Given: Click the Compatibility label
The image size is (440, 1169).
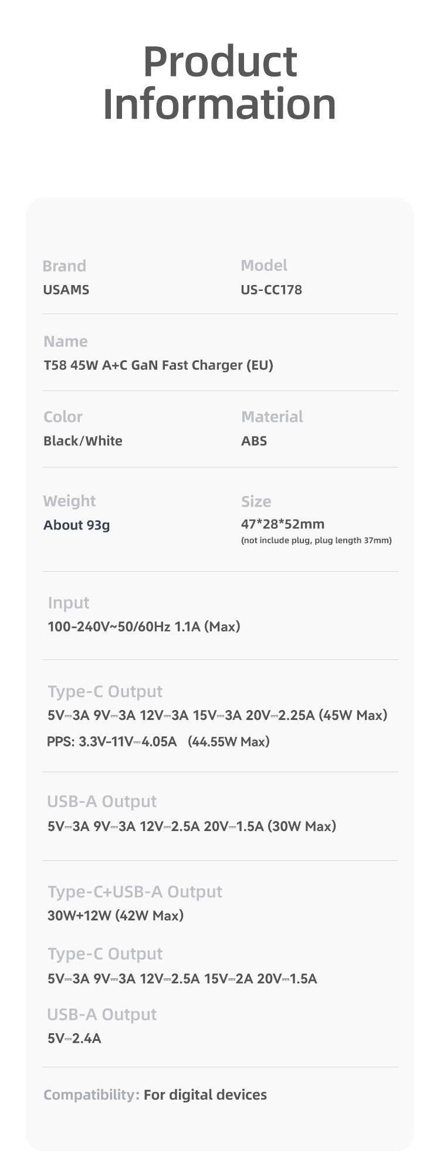Looking at the screenshot, I should (x=92, y=1095).
